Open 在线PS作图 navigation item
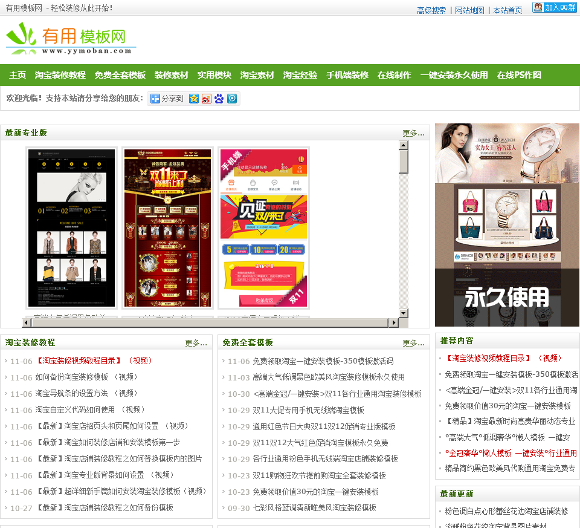 pyautogui.click(x=519, y=75)
